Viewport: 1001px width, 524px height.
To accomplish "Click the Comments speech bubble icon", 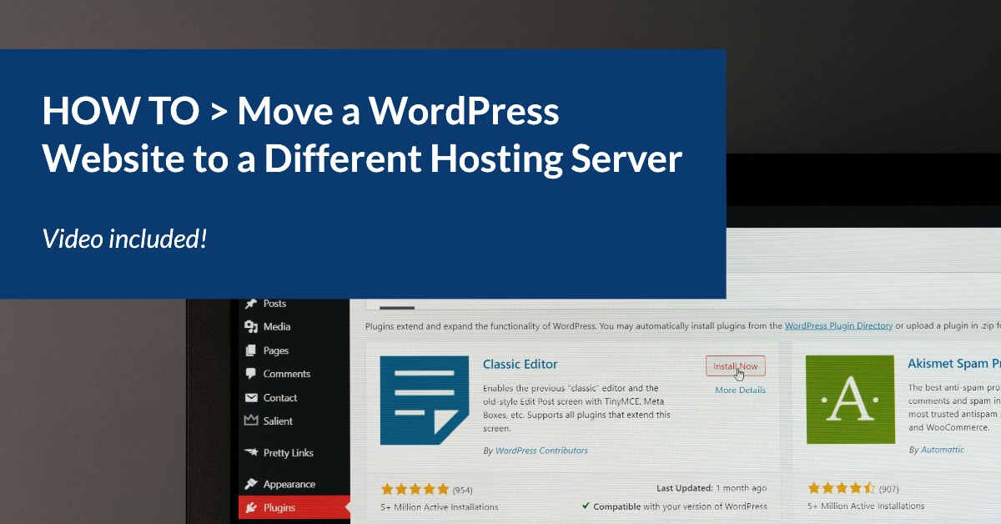I will pyautogui.click(x=250, y=374).
